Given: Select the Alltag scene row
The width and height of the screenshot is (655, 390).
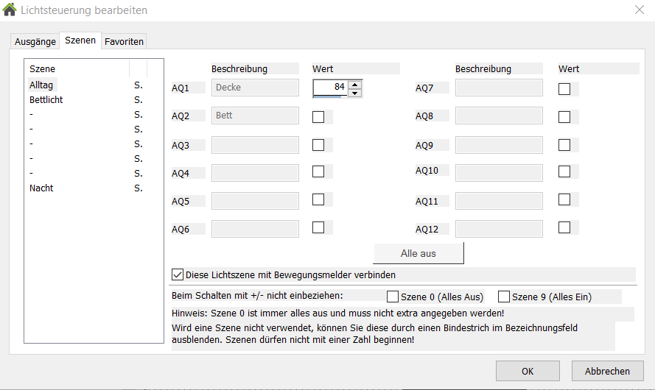Looking at the screenshot, I should pos(41,85).
